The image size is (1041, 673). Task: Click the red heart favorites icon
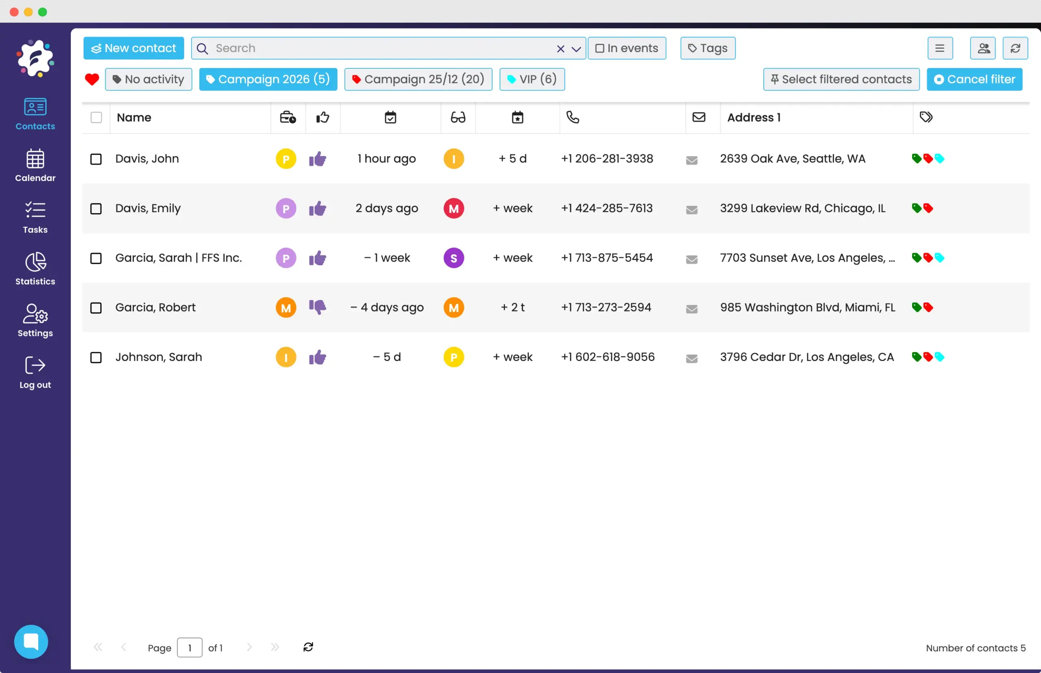92,79
